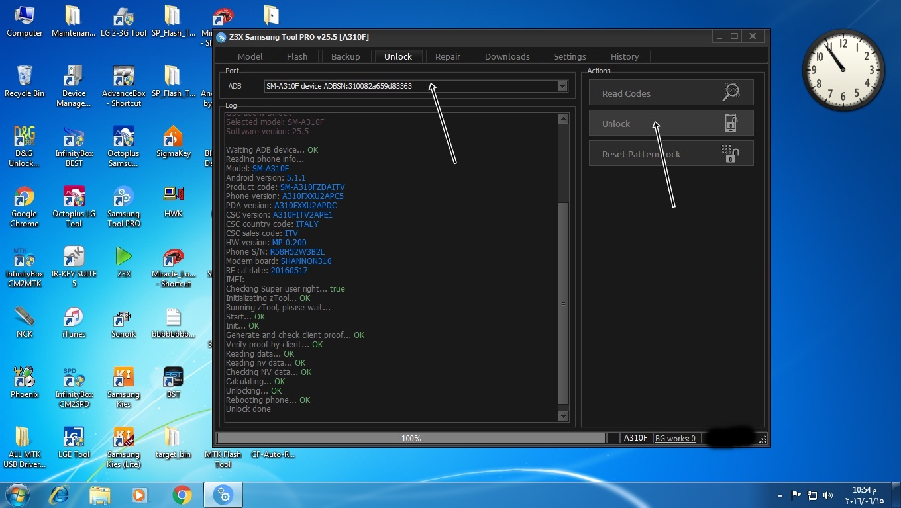Open the ADB port dropdown arrow
This screenshot has width=901, height=508.
[x=562, y=86]
